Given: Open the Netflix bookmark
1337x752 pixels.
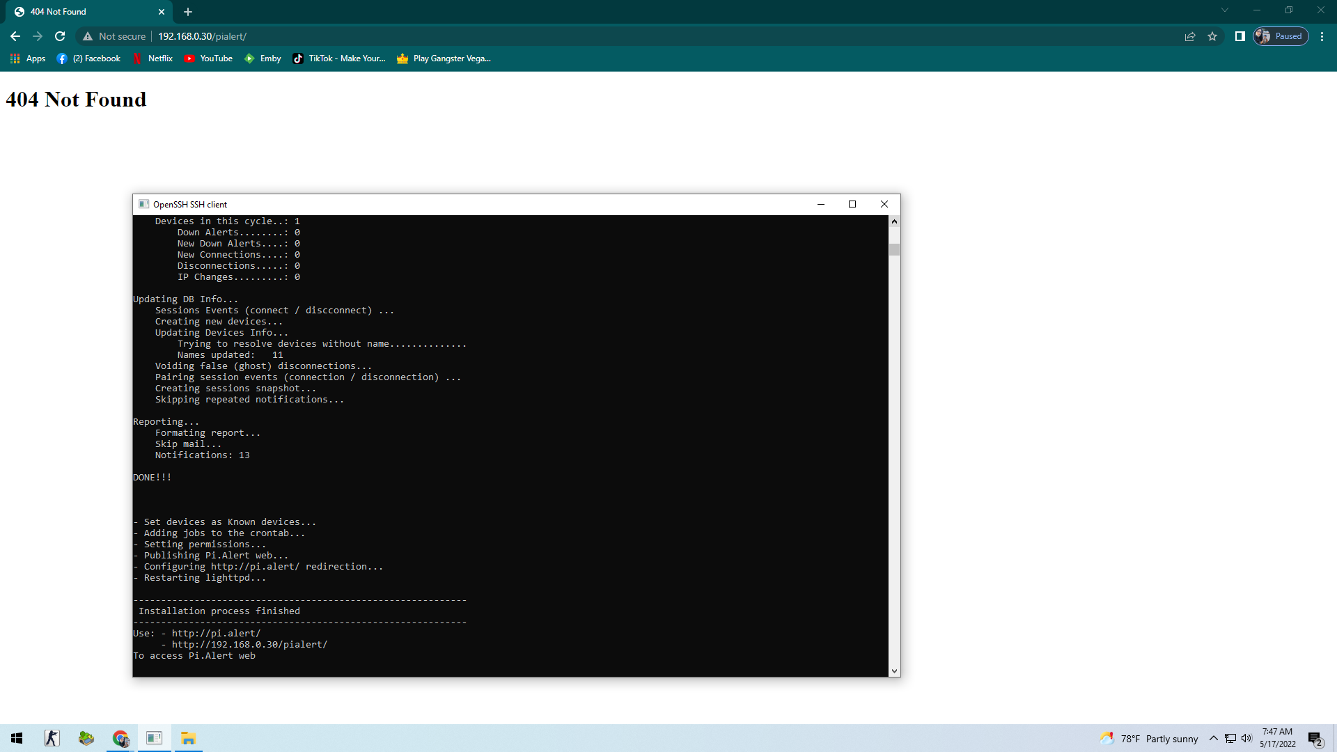Looking at the screenshot, I should (153, 58).
